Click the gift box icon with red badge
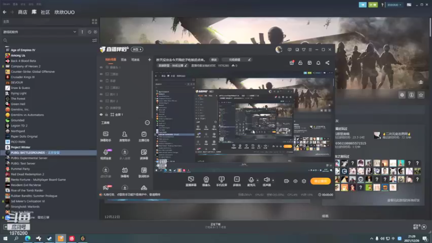 [292, 63]
